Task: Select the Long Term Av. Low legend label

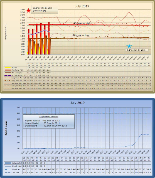Action: click(19, 80)
